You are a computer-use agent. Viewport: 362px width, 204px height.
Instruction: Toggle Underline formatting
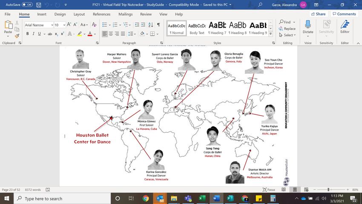[40, 34]
